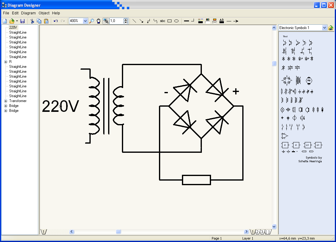The width and height of the screenshot is (336, 242).
Task: Click the Paste clipboard icon
Action: (x=46, y=21)
